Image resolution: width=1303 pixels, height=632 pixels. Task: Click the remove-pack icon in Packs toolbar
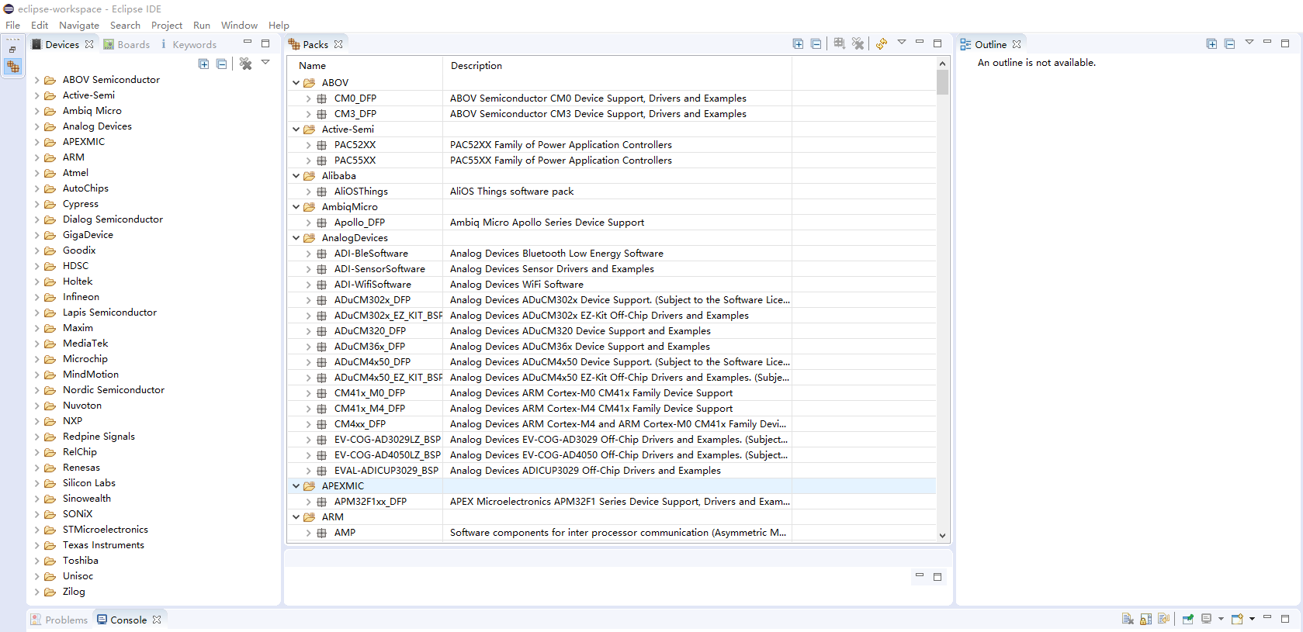[x=858, y=43]
